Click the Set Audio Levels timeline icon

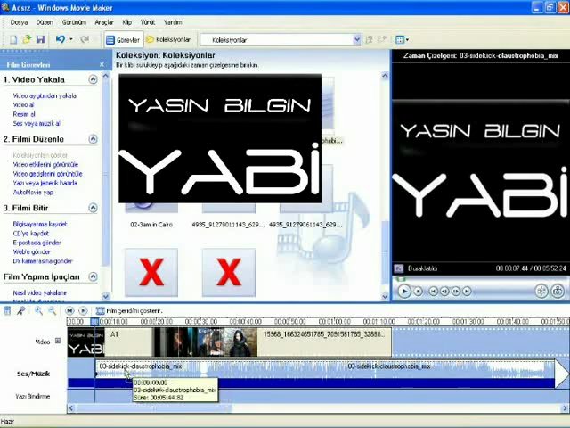7,311
